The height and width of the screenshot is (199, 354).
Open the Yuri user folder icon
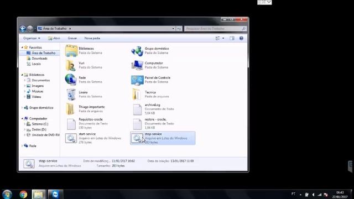click(71, 65)
